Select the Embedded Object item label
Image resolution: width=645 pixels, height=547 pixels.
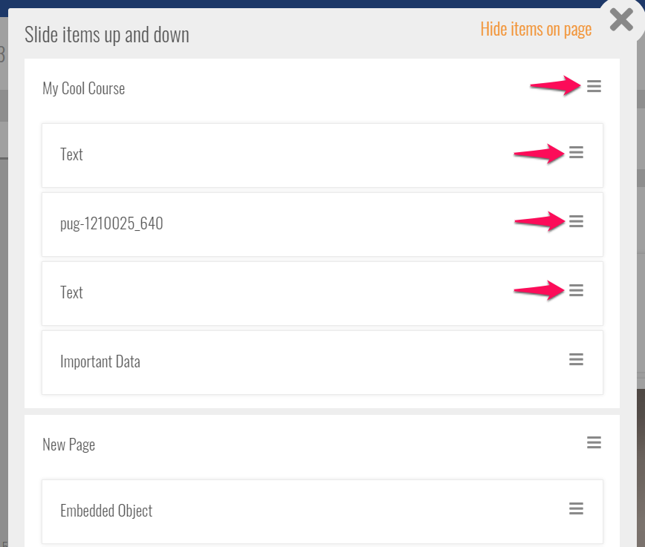pyautogui.click(x=106, y=511)
